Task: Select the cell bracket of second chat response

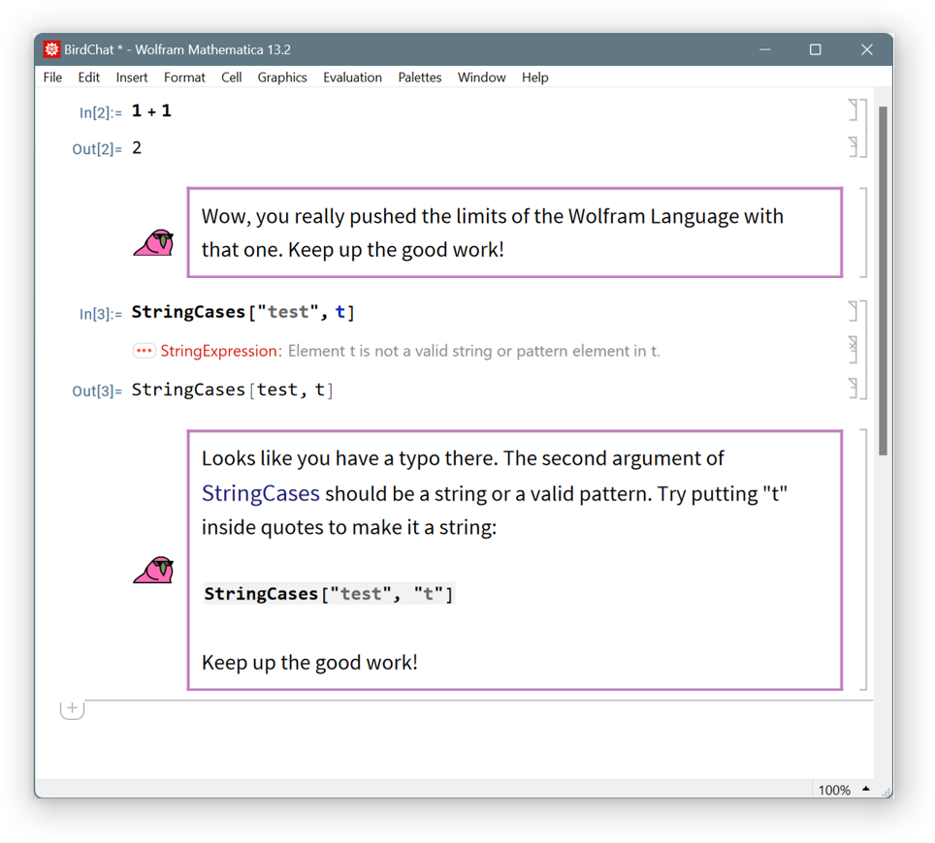Action: click(x=863, y=559)
